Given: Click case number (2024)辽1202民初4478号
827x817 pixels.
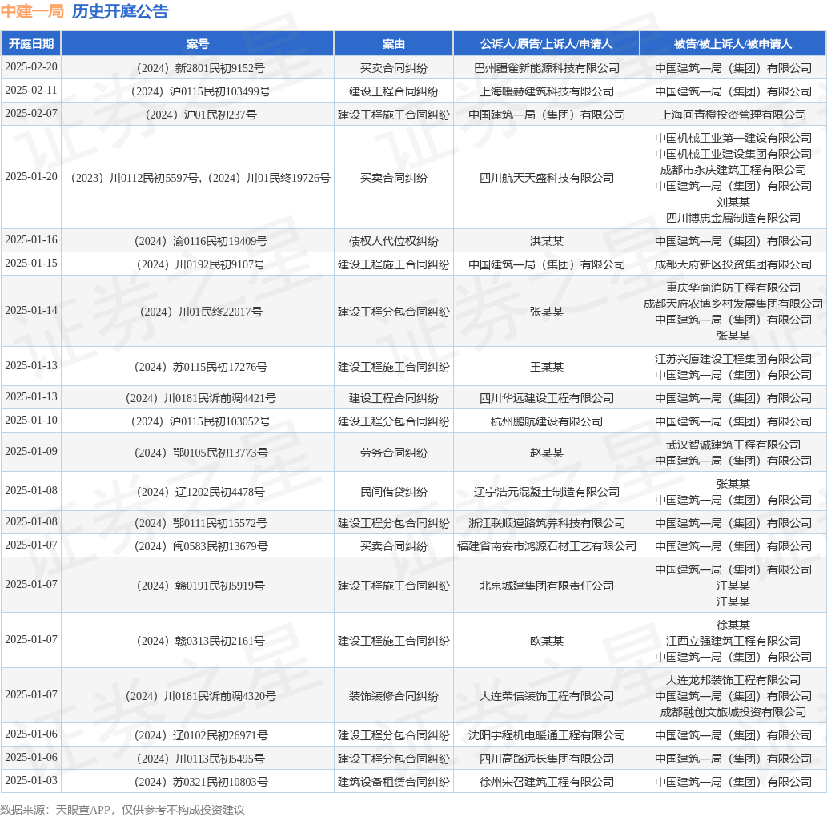Looking at the screenshot, I should pos(200,491).
